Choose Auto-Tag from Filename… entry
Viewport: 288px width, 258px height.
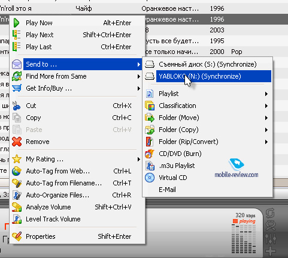click(77, 183)
